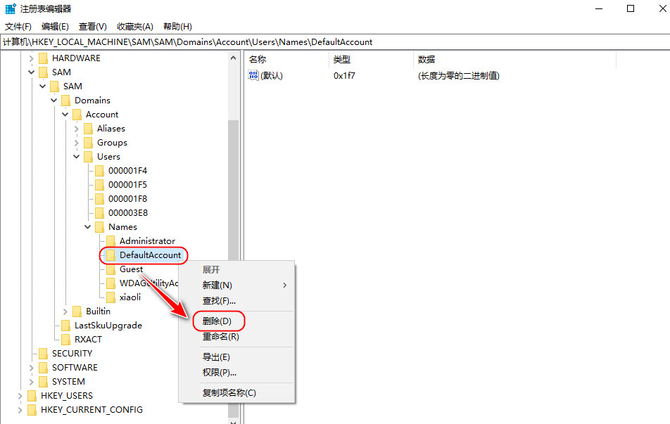670x424 pixels.
Task: Click the SECURITY key folder icon
Action: [44, 353]
